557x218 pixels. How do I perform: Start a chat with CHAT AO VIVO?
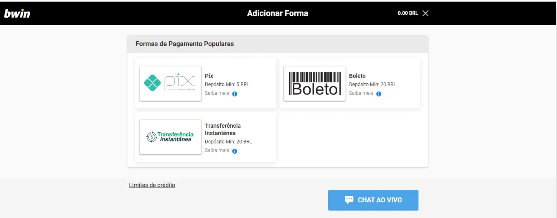[x=373, y=200]
